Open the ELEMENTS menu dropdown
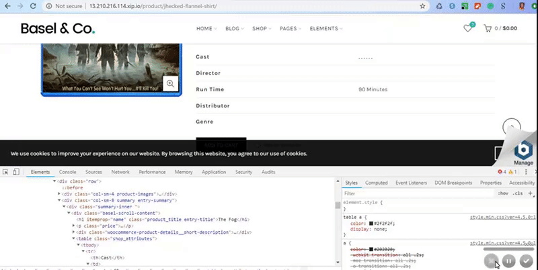Screen dimensions: 538x270 326,28
